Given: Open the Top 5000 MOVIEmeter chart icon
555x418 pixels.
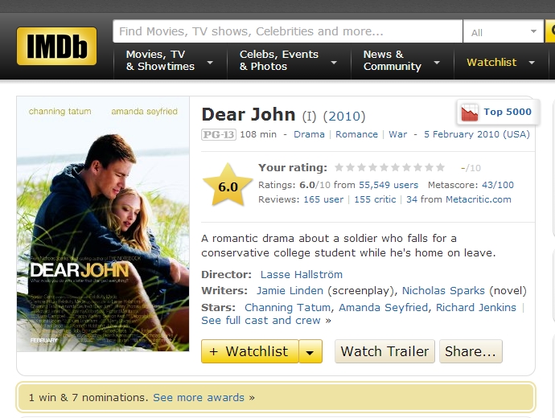Looking at the screenshot, I should coord(470,112).
